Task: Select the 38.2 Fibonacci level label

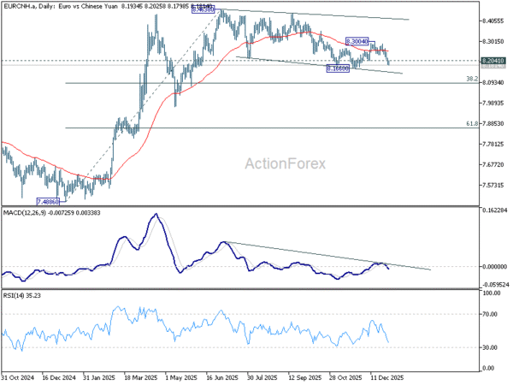Action: (x=472, y=79)
